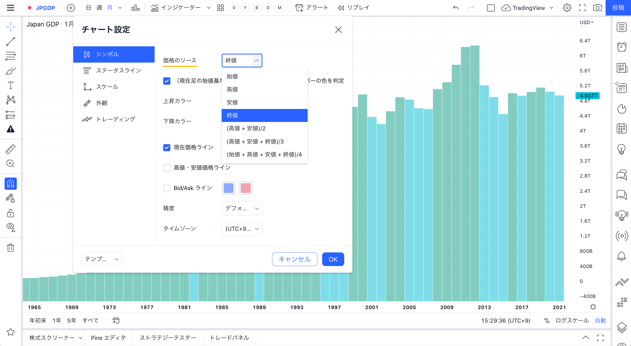Click the magnet mode icon
Image resolution: width=631 pixels, height=346 pixels.
pos(10,184)
